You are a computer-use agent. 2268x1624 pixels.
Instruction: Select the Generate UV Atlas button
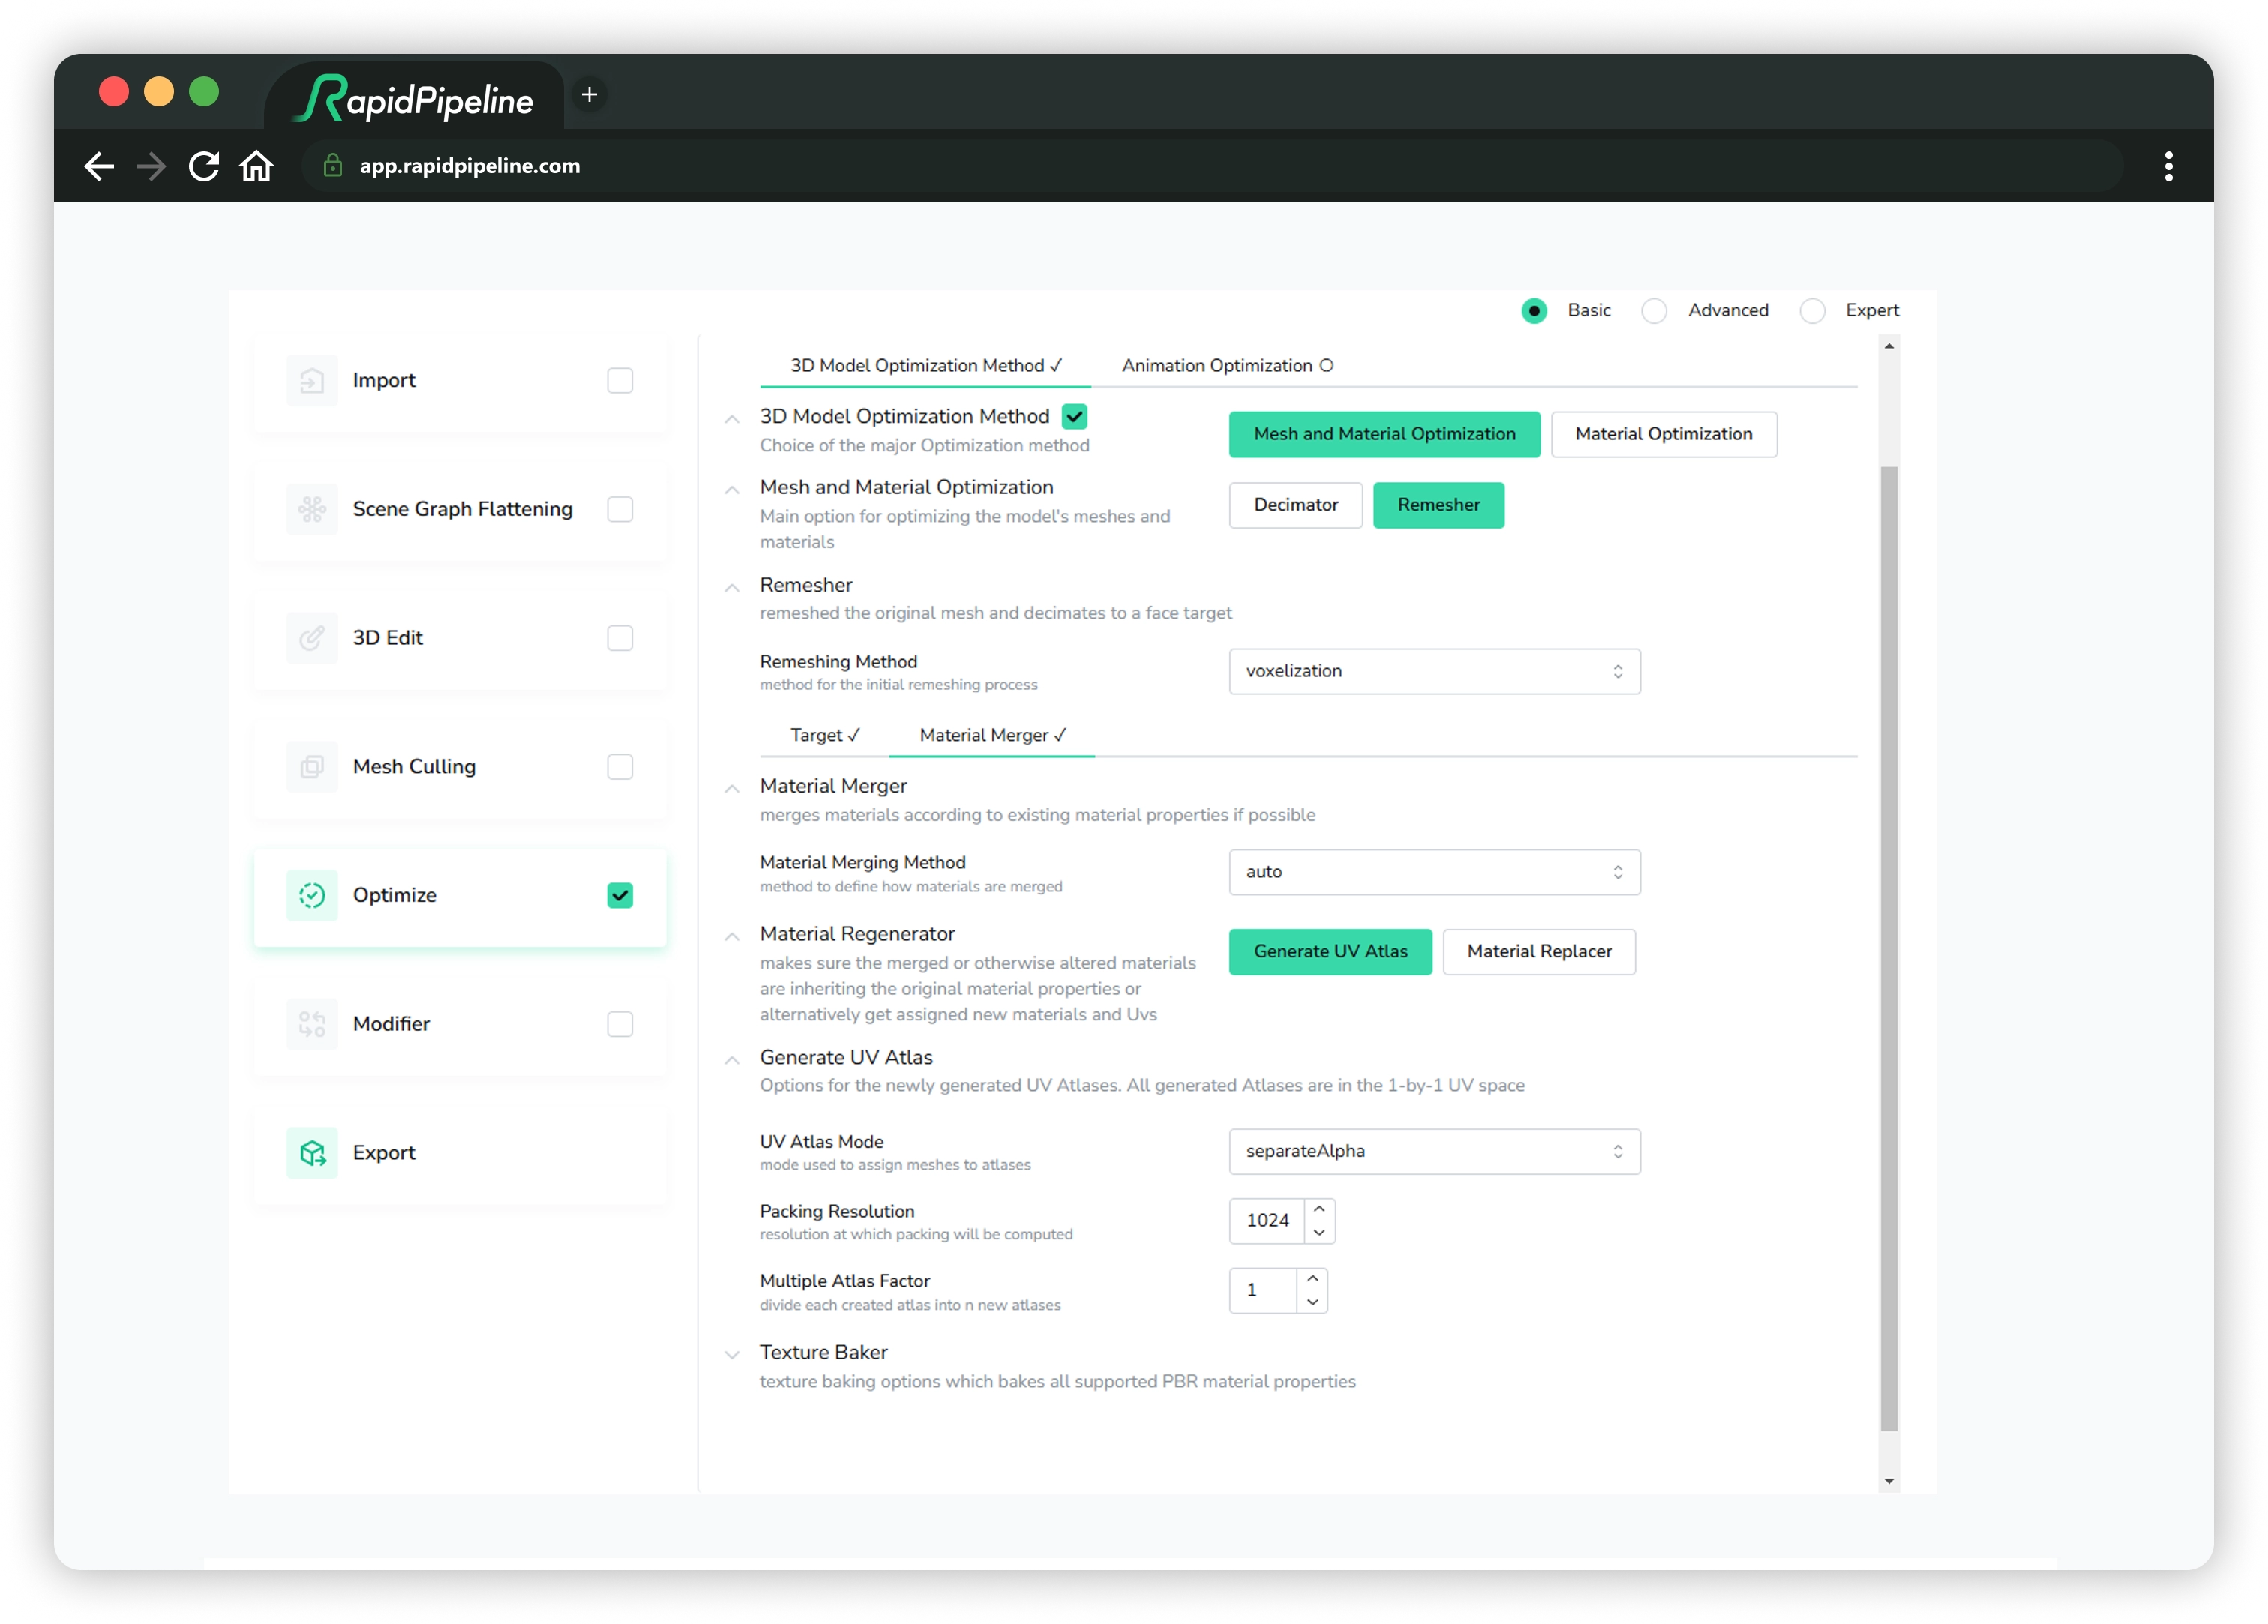click(x=1331, y=953)
